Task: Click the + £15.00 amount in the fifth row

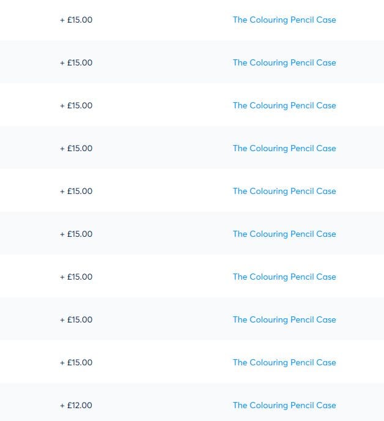Action: click(x=76, y=191)
